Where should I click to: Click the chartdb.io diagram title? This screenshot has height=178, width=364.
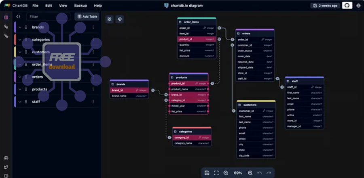tap(186, 6)
